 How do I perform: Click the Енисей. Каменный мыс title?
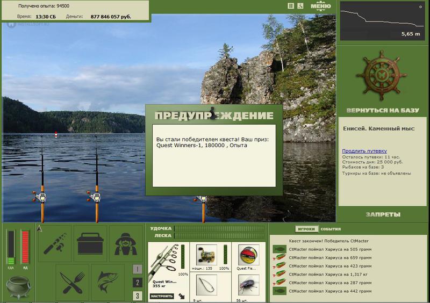[379, 128]
